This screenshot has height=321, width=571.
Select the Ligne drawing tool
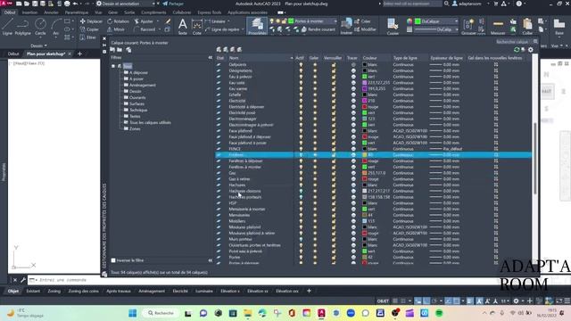pyautogui.click(x=7, y=27)
